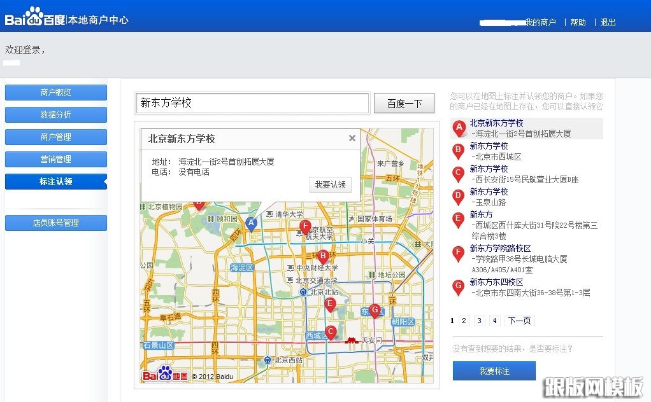Click red E marker on the map
Image resolution: width=651 pixels, height=402 pixels.
click(x=329, y=304)
